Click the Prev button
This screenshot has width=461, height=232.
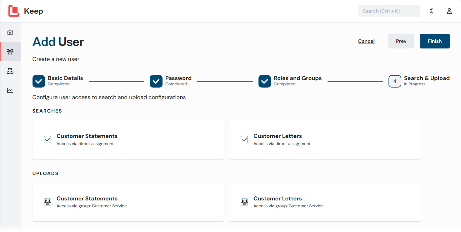(401, 41)
